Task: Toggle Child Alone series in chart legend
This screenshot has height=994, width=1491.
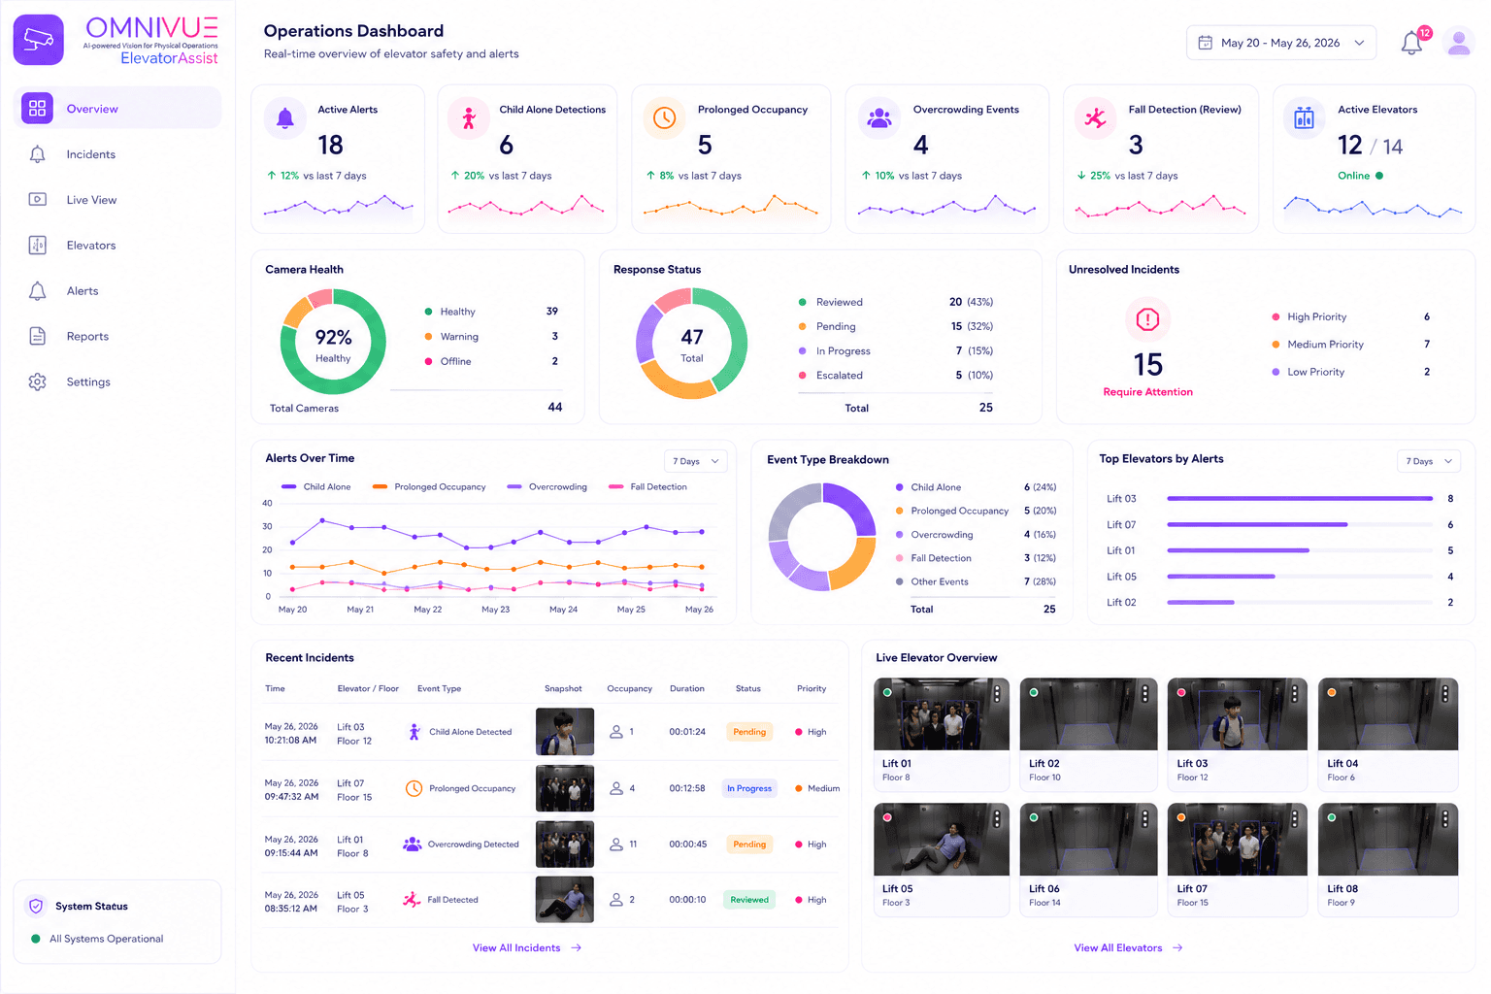Action: coord(315,486)
